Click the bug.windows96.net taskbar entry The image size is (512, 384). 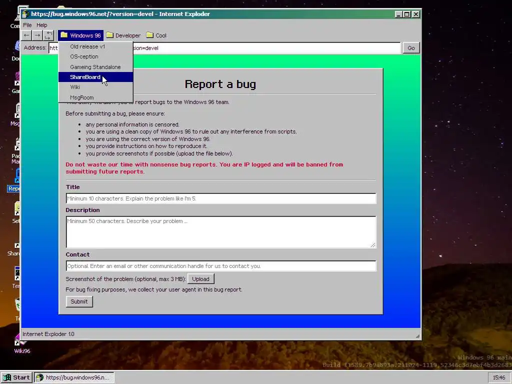coord(74,377)
